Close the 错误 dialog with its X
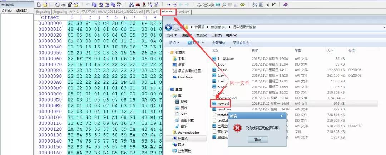This screenshot has width=386, height=155. [x=282, y=116]
